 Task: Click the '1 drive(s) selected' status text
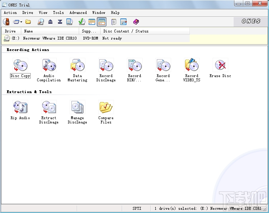(x=175, y=208)
